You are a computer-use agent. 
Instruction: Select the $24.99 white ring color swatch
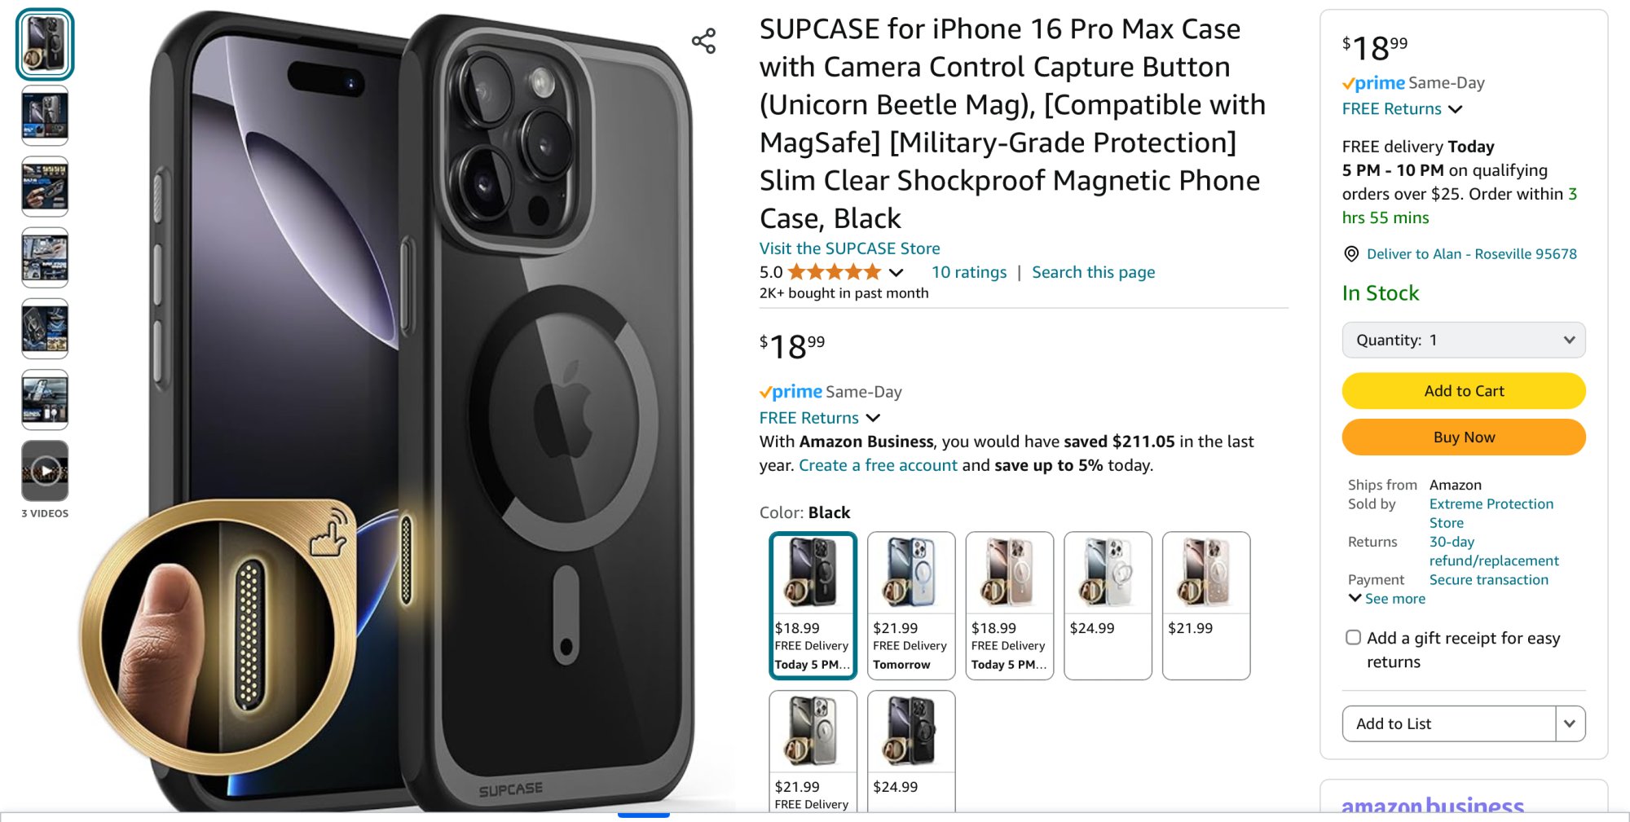1108,605
